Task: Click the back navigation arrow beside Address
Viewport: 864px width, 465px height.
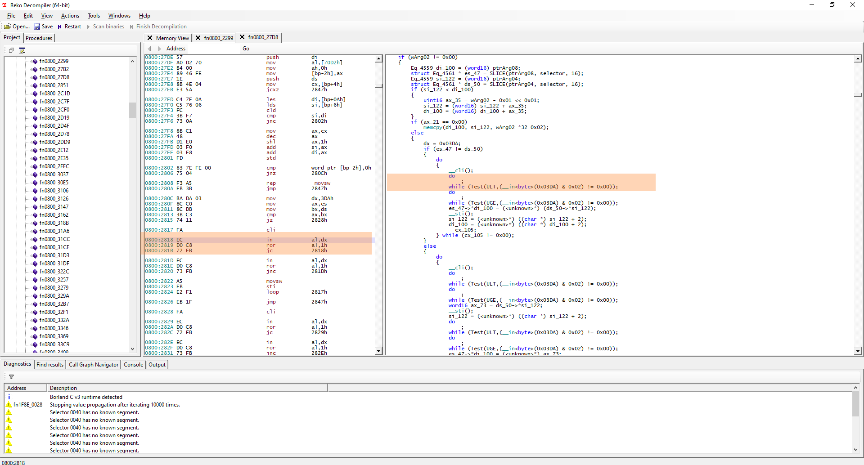Action: coord(150,49)
